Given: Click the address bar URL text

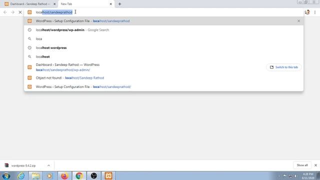Looking at the screenshot, I should pyautogui.click(x=54, y=12).
